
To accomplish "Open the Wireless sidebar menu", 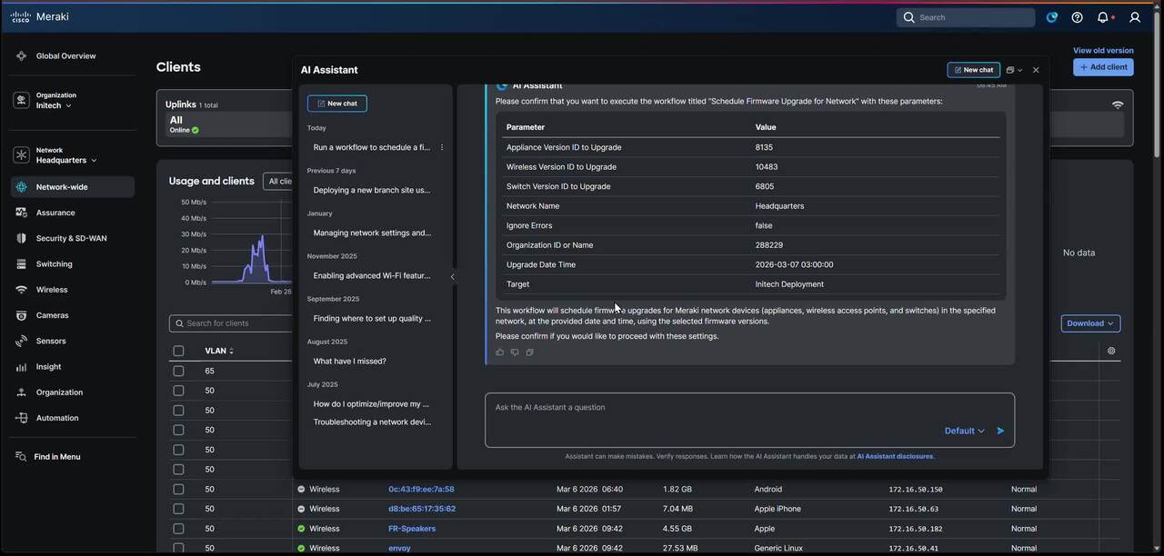I will click(x=52, y=290).
